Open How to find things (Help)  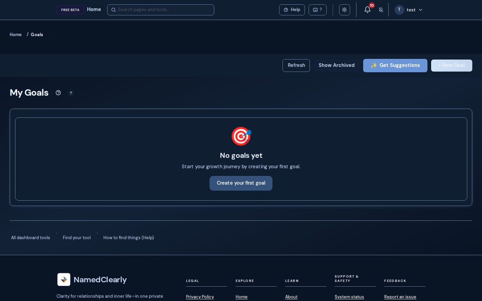pyautogui.click(x=129, y=237)
